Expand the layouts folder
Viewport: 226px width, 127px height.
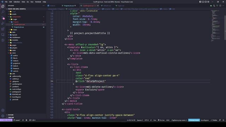pyautogui.click(x=14, y=35)
